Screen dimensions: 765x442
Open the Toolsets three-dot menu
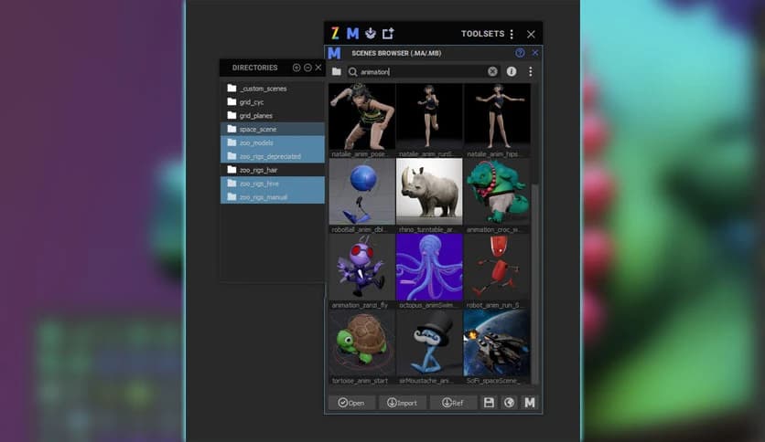pos(512,34)
